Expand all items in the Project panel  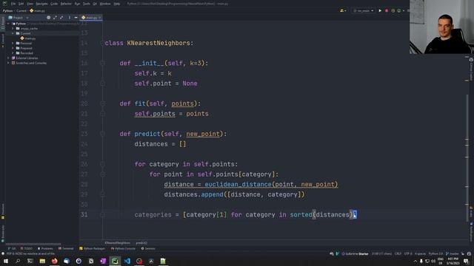point(55,18)
